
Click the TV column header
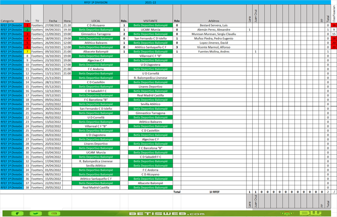[x=37, y=14]
